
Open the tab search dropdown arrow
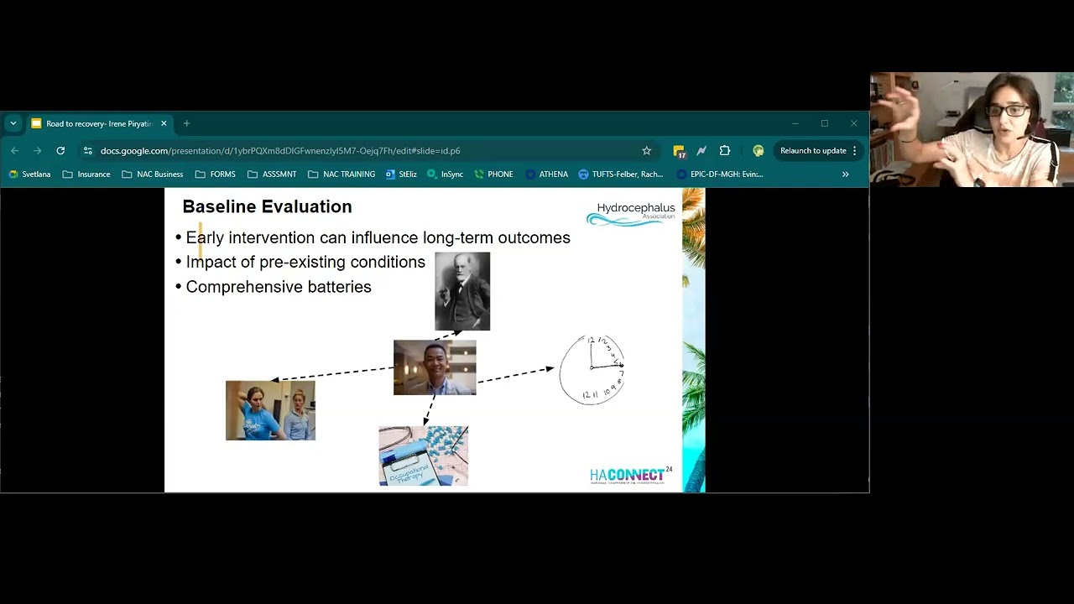point(13,123)
